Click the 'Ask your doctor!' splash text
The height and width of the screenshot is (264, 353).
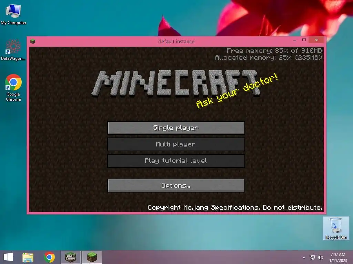[x=237, y=91]
